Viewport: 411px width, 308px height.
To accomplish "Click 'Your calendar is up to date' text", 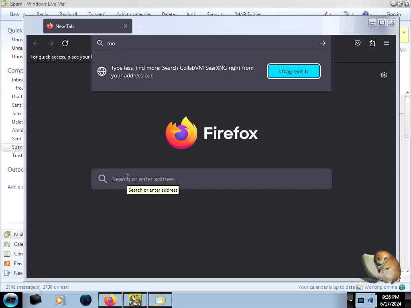I will tap(326, 287).
